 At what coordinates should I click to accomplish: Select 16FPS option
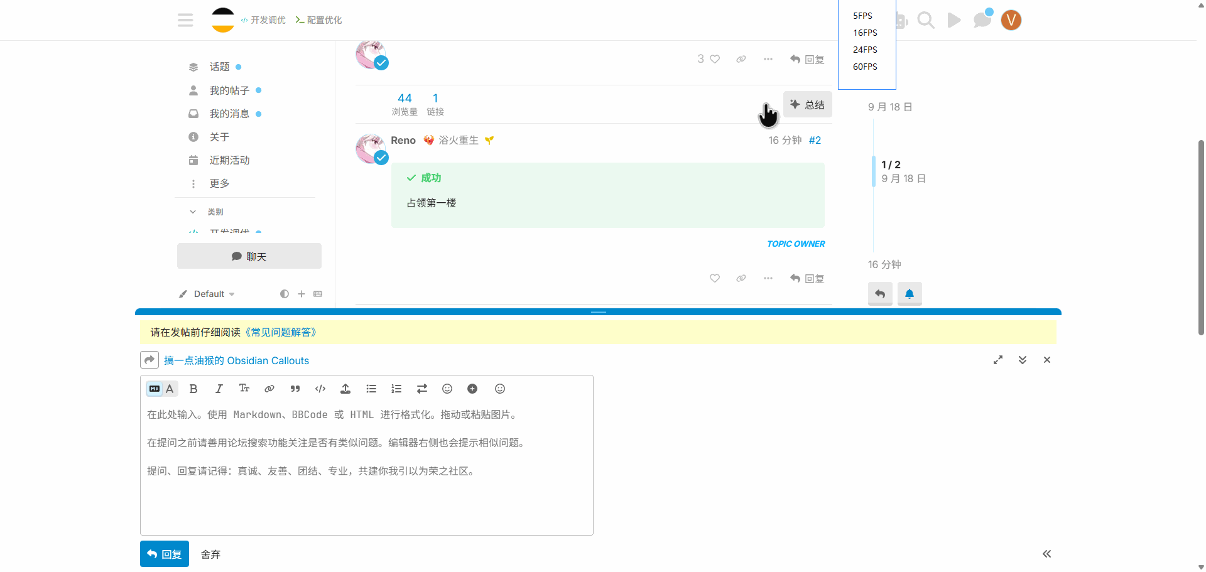[x=865, y=33]
